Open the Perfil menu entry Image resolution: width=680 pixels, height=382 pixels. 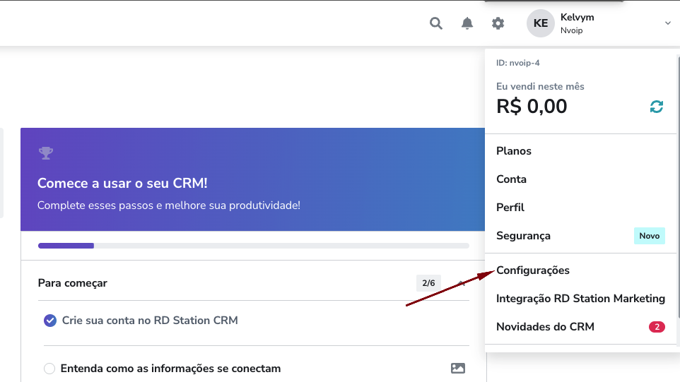(510, 208)
